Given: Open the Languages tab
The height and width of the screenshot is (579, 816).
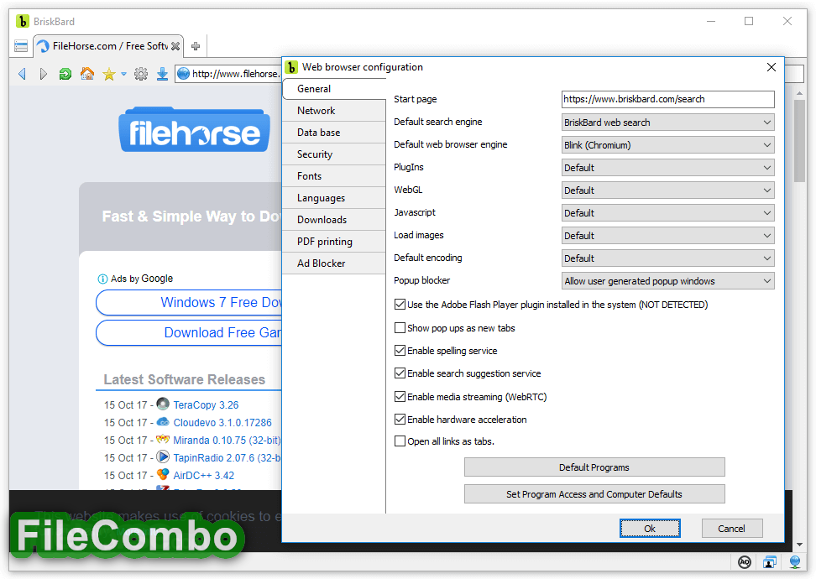Looking at the screenshot, I should (x=334, y=198).
